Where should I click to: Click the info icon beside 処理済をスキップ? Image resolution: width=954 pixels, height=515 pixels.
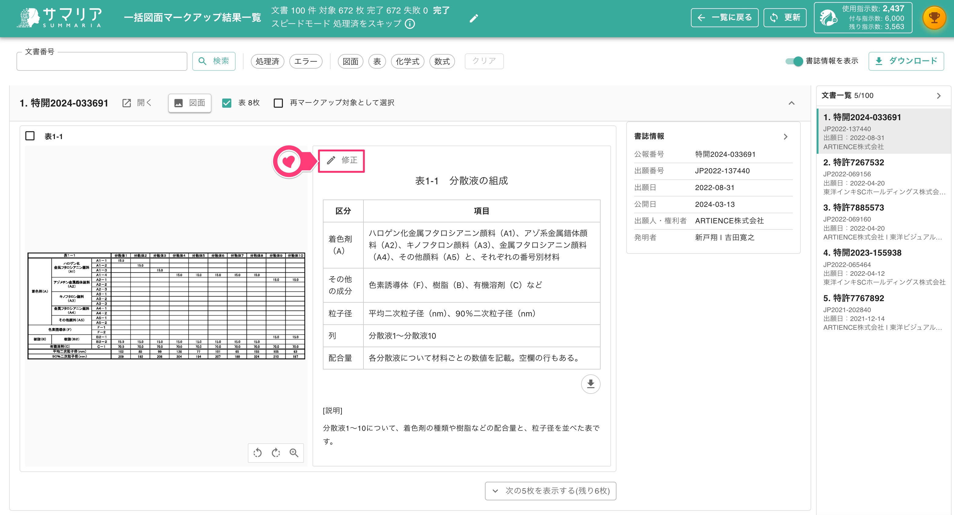410,24
